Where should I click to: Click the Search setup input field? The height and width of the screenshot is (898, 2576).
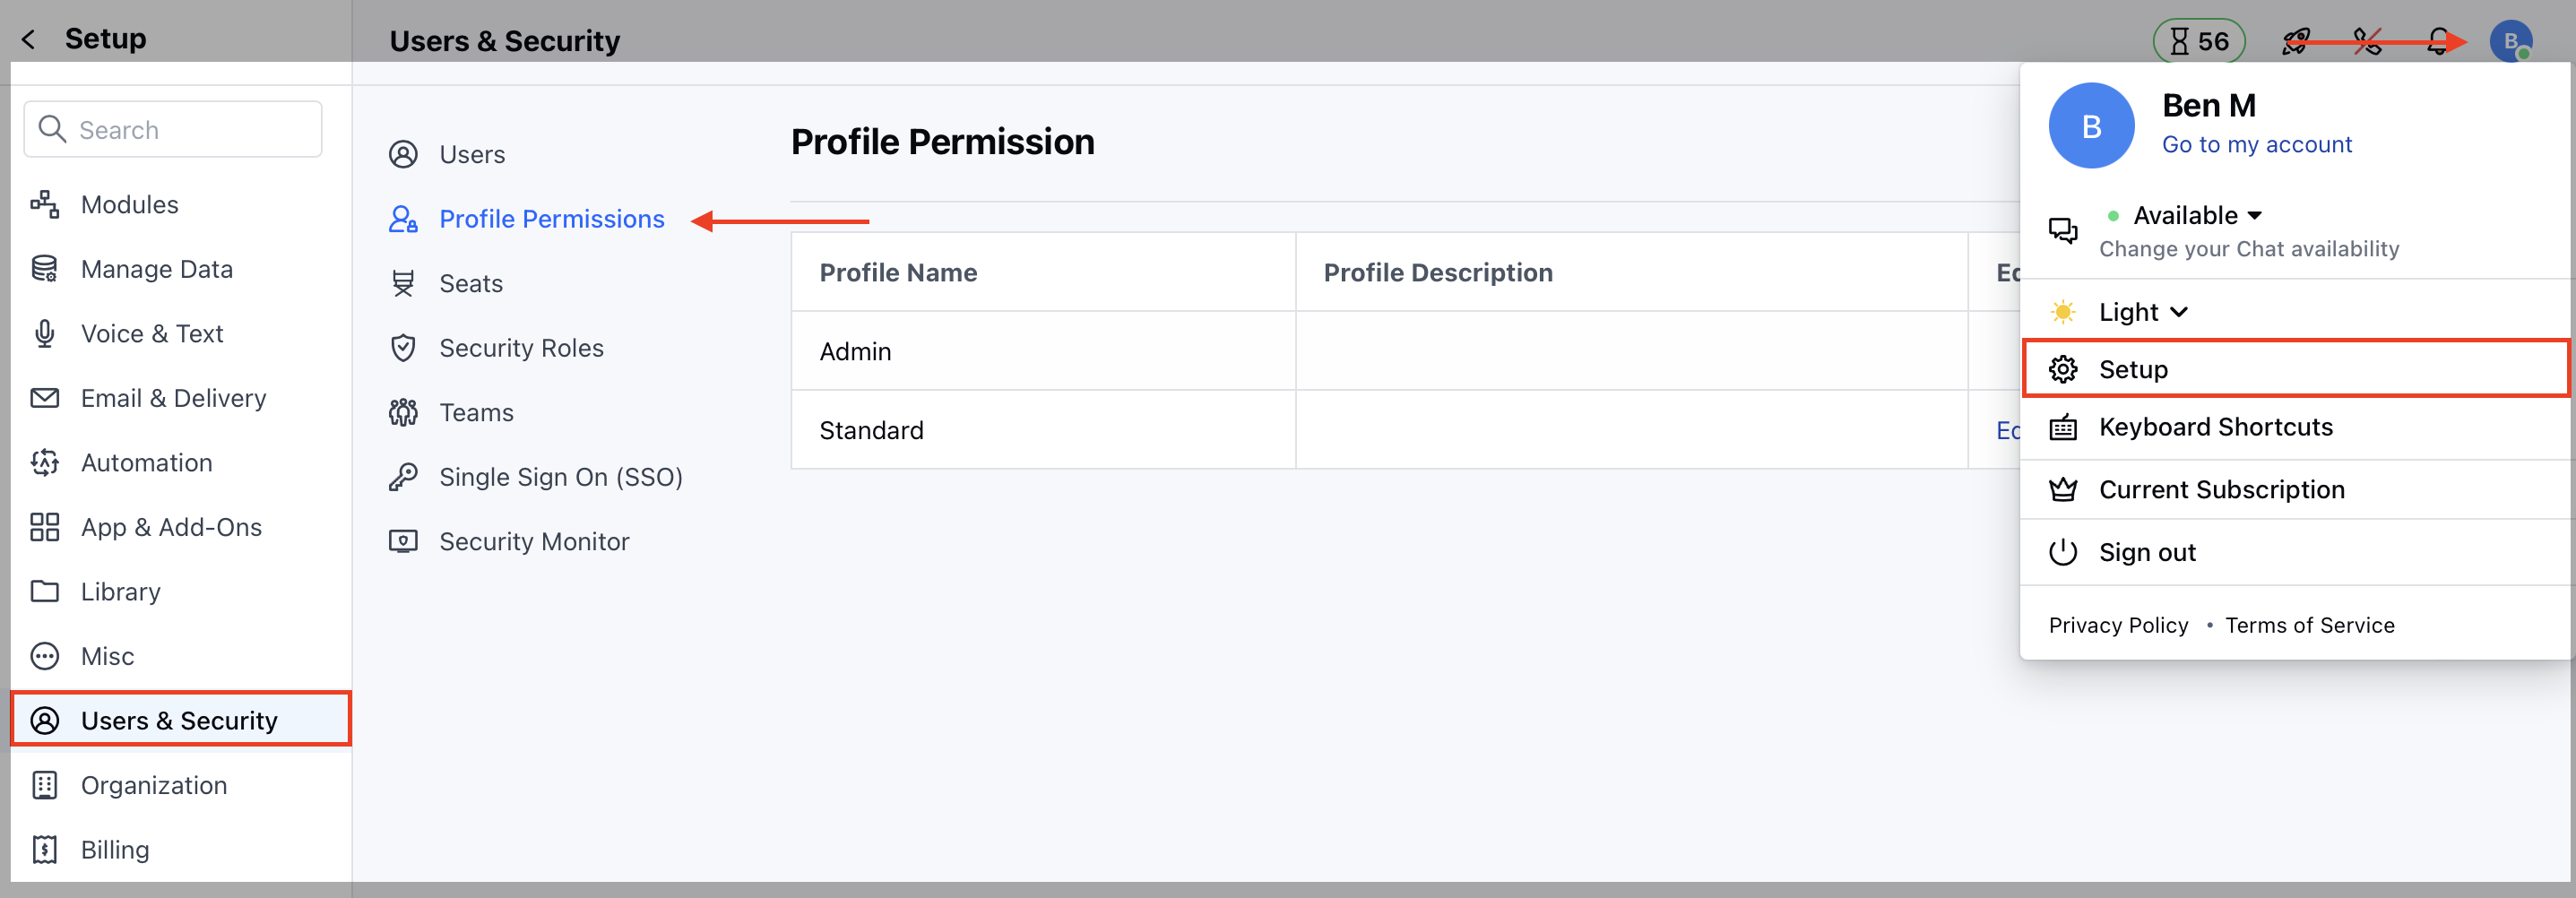click(x=172, y=128)
